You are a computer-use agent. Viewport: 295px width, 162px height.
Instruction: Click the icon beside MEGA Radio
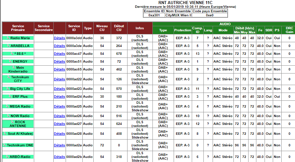point(7,106)
